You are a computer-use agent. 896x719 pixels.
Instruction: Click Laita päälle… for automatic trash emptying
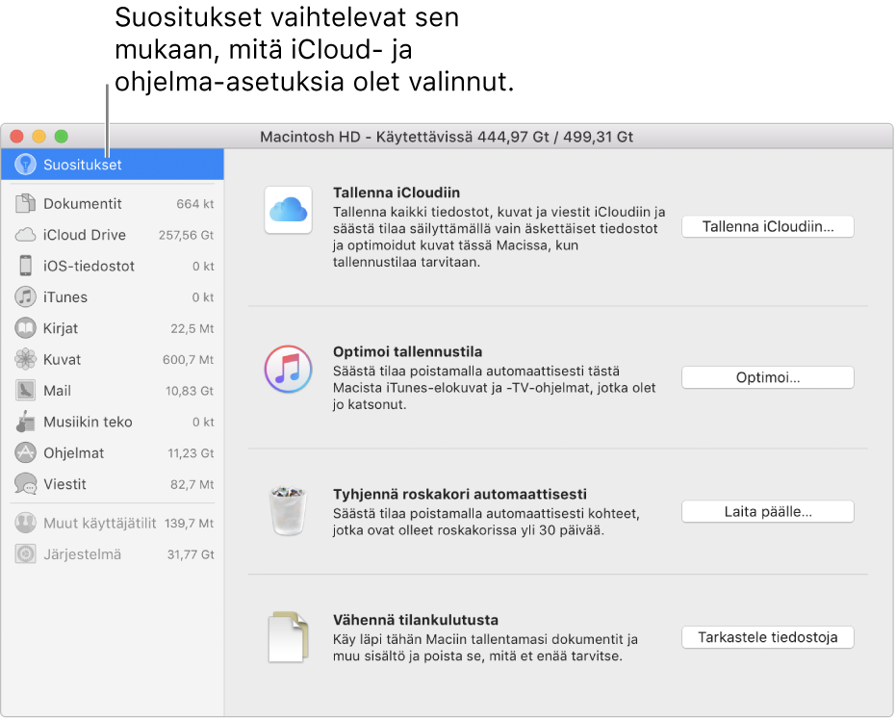(767, 511)
